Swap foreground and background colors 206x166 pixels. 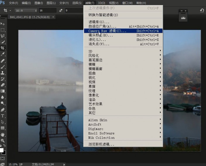click(x=4, y=145)
